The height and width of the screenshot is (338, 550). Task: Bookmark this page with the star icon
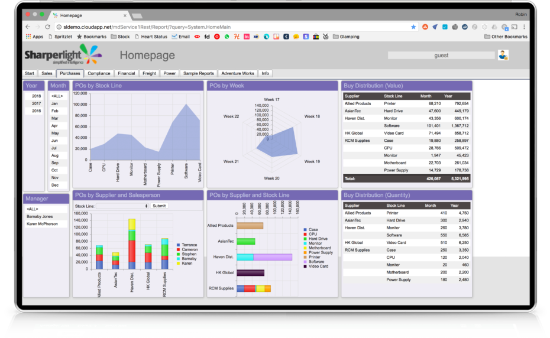pyautogui.click(x=413, y=27)
